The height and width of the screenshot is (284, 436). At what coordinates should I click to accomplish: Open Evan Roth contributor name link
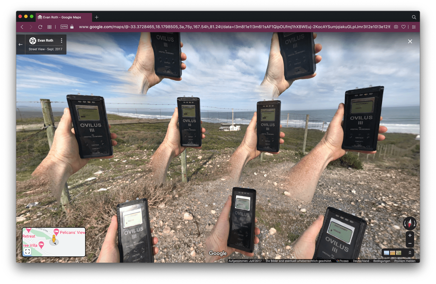[46, 41]
